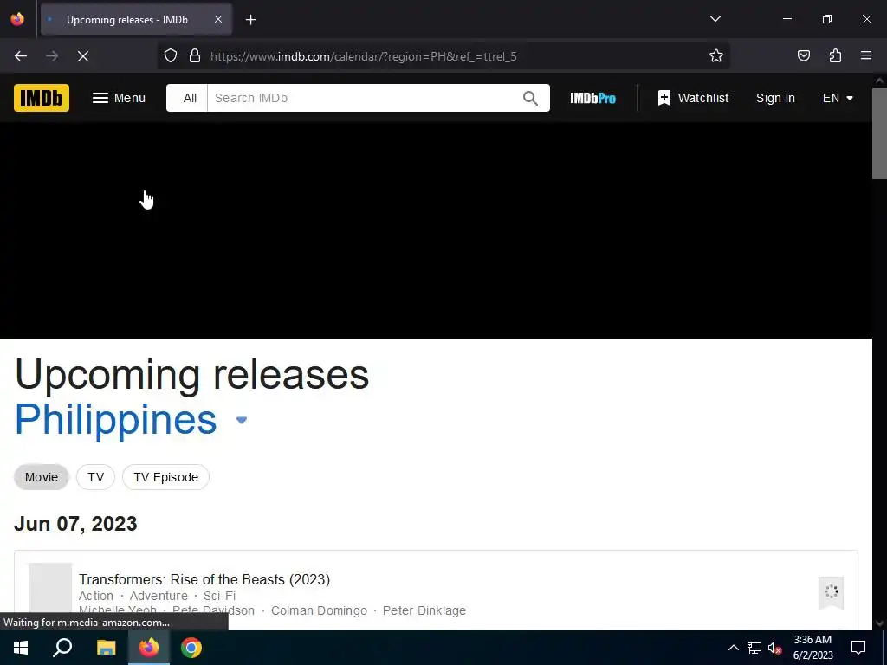Click the magnifying glass search icon

click(530, 98)
